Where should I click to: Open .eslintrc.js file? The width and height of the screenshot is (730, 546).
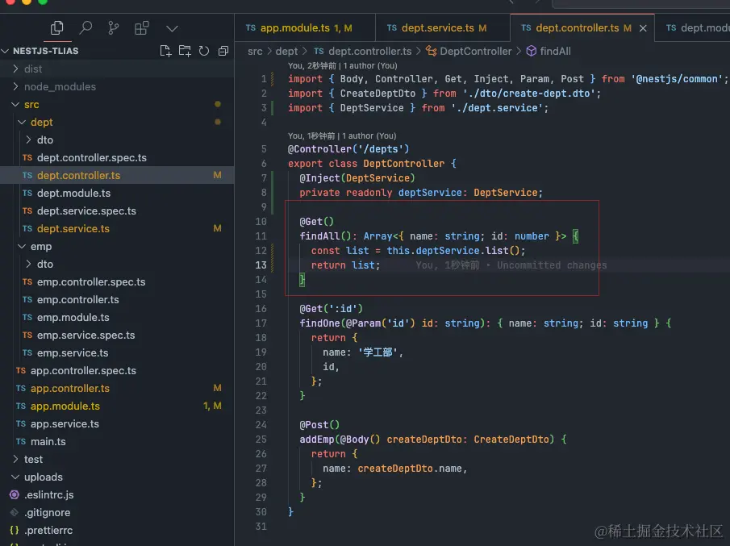(x=49, y=495)
